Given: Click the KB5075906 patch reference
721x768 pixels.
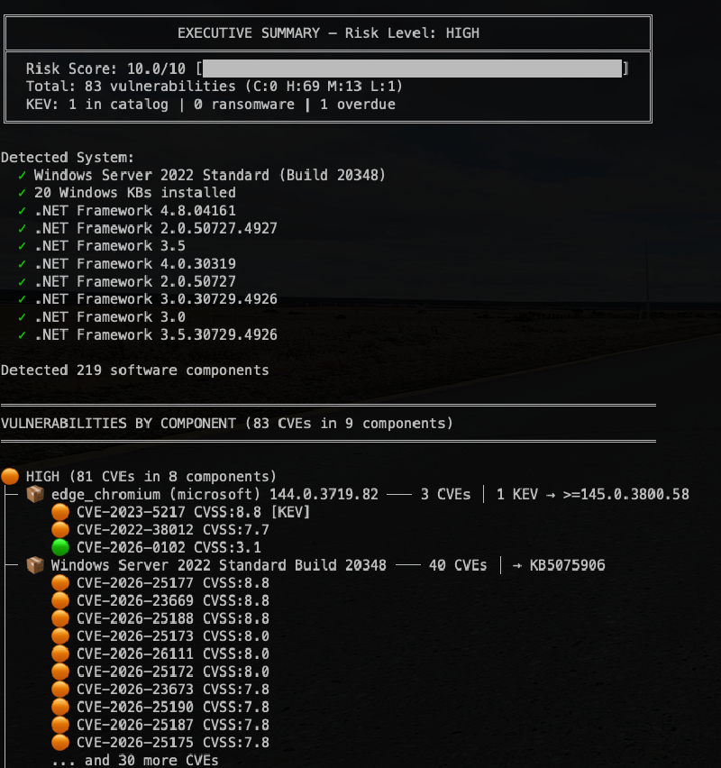Looking at the screenshot, I should point(567,565).
